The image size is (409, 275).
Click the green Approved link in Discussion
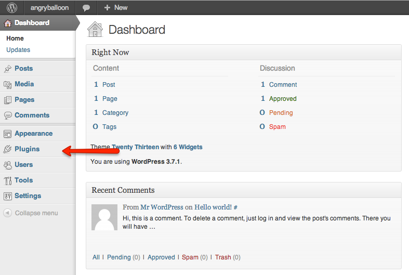[283, 99]
